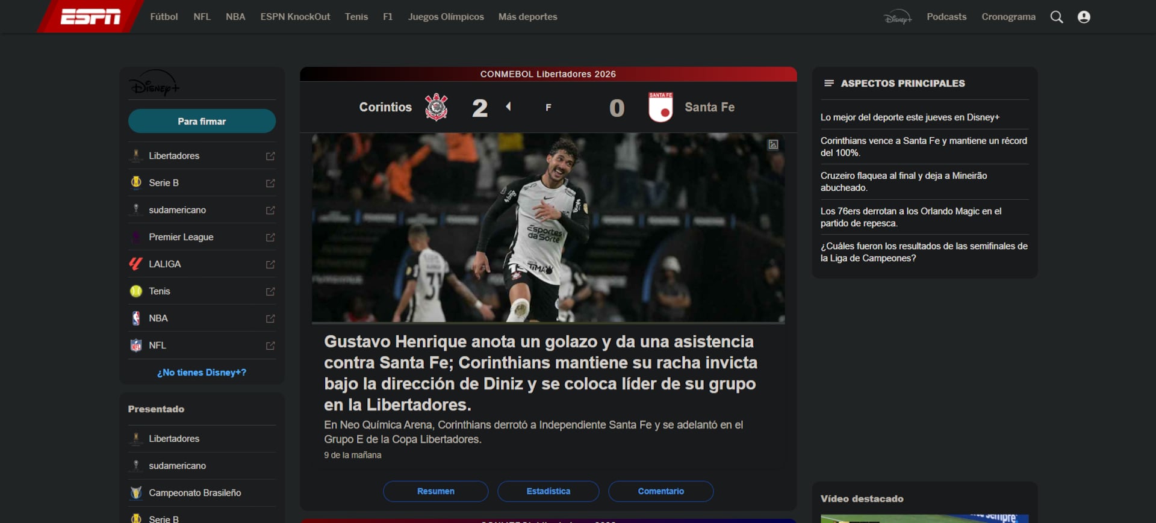Open external link icon for Premier League
The height and width of the screenshot is (523, 1156).
point(270,237)
